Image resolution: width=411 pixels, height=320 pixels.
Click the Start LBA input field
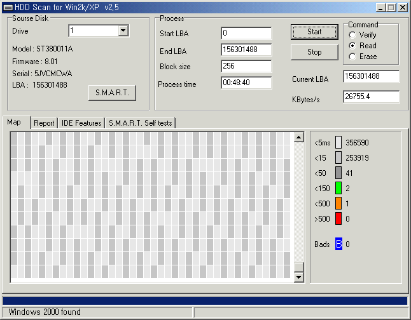click(x=246, y=33)
